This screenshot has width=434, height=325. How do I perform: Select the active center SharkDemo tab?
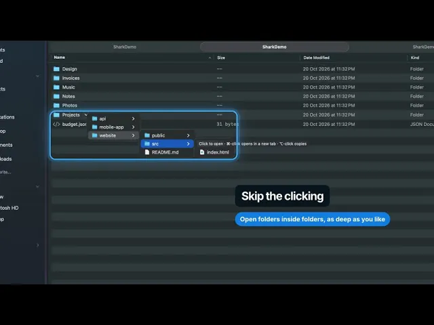tap(274, 47)
